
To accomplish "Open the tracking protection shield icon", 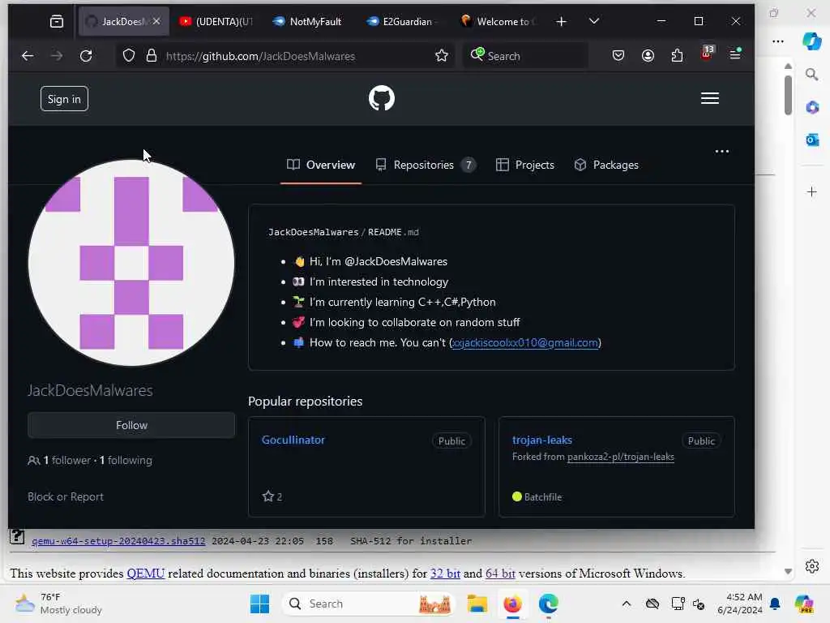I will click(129, 56).
